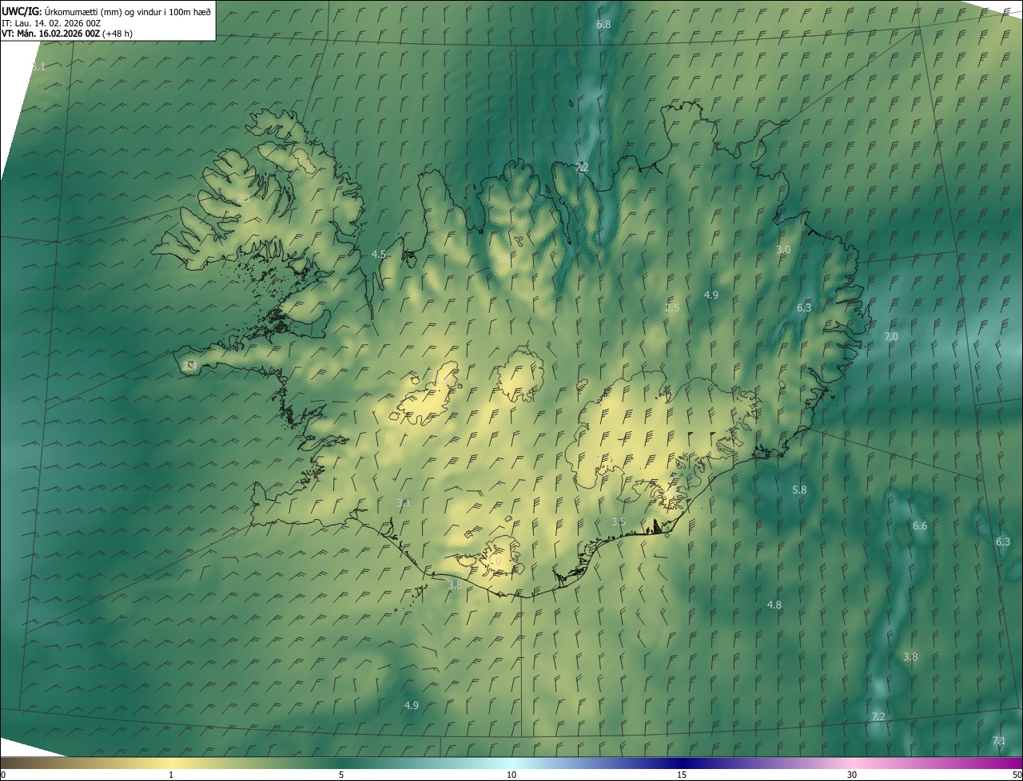
Task: Click the 2.9 value label on Snæfellsnes peninsula tip
Action: pyautogui.click(x=189, y=365)
